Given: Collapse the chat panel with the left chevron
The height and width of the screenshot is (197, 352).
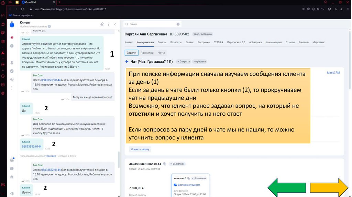Looking at the screenshot, I should pos(115,24).
